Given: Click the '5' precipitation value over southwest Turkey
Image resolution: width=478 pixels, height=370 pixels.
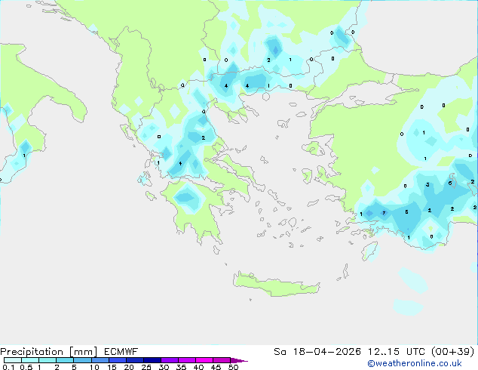Looking at the screenshot, I should point(406,212).
